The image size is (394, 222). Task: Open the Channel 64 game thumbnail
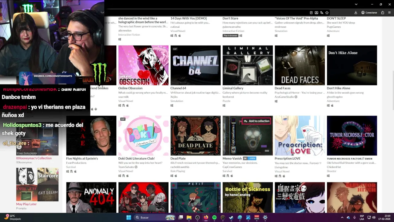pyautogui.click(x=195, y=65)
